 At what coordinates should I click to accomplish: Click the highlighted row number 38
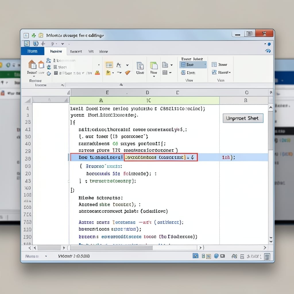click(x=28, y=158)
